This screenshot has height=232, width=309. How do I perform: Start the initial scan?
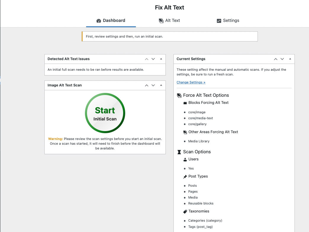click(x=105, y=113)
